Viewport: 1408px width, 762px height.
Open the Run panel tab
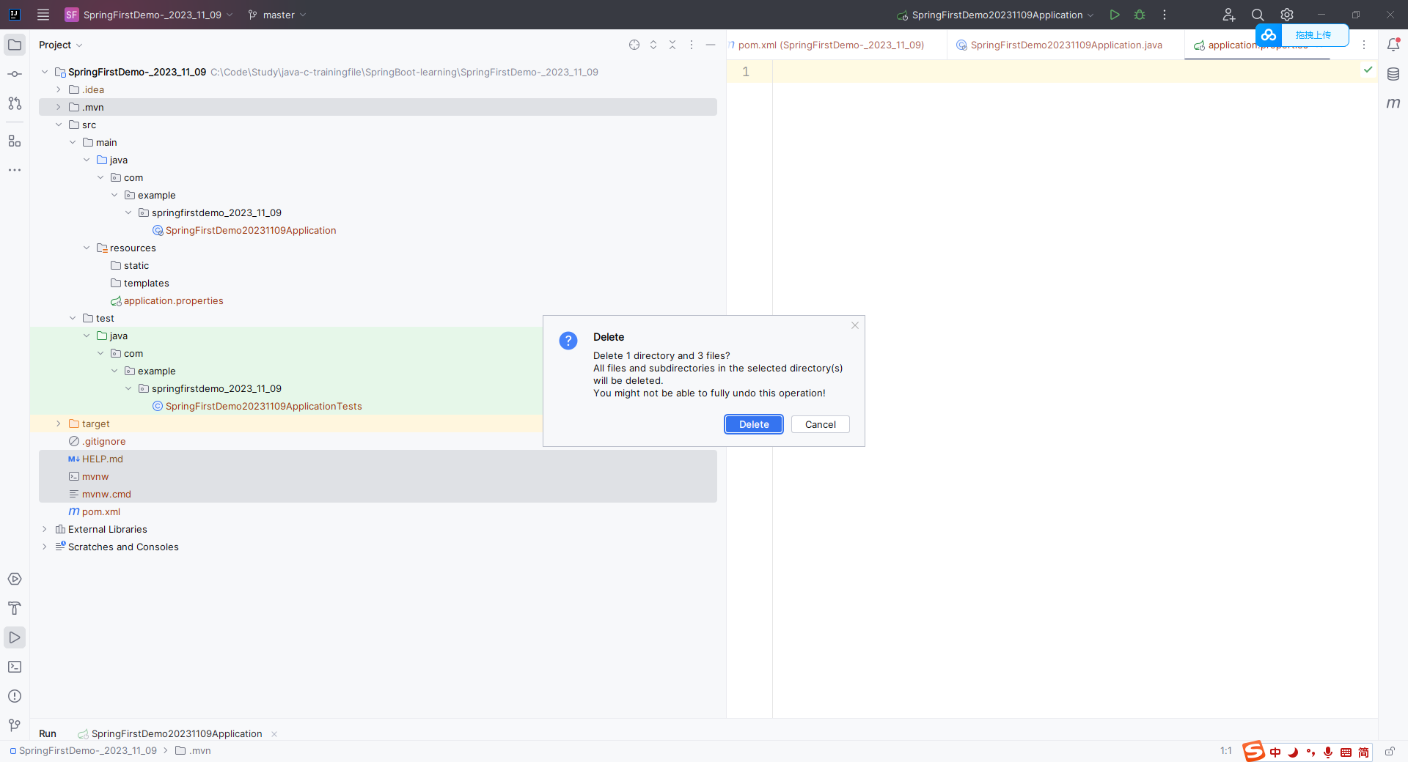click(x=48, y=733)
